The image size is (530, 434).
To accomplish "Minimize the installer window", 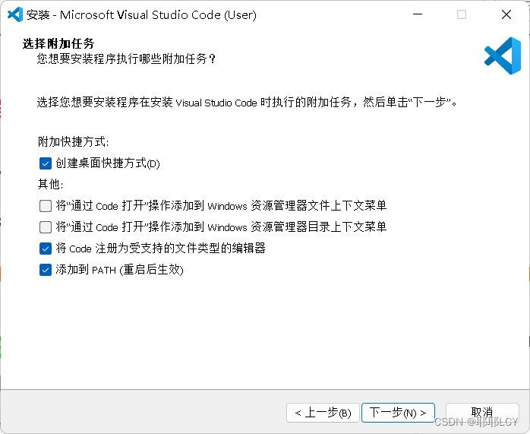I will pos(418,14).
